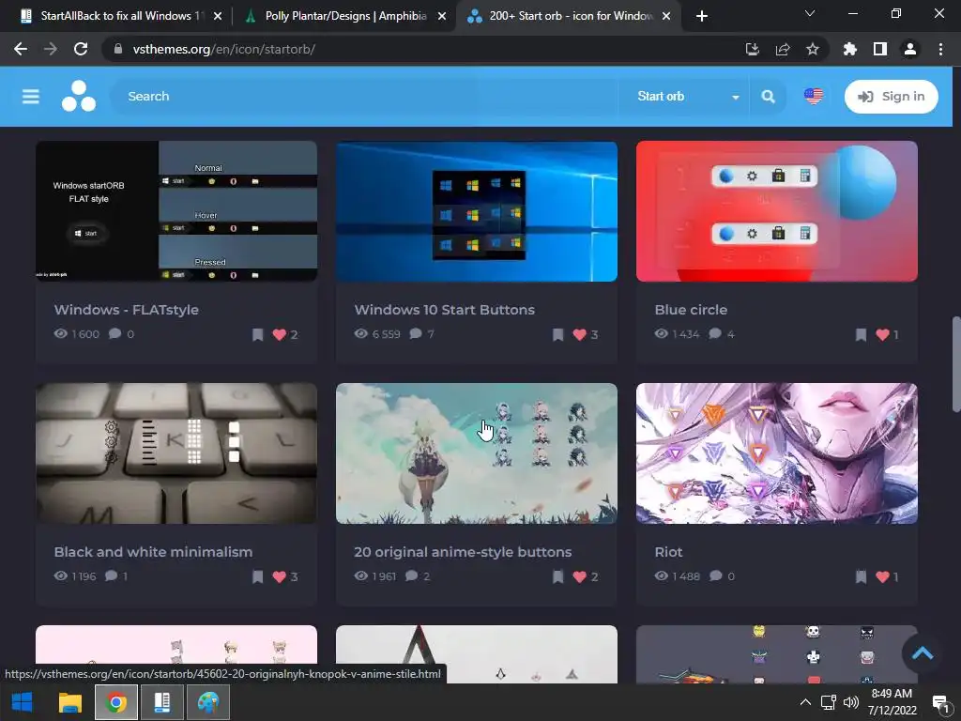Open the Riot title link
This screenshot has height=721, width=961.
coord(668,552)
